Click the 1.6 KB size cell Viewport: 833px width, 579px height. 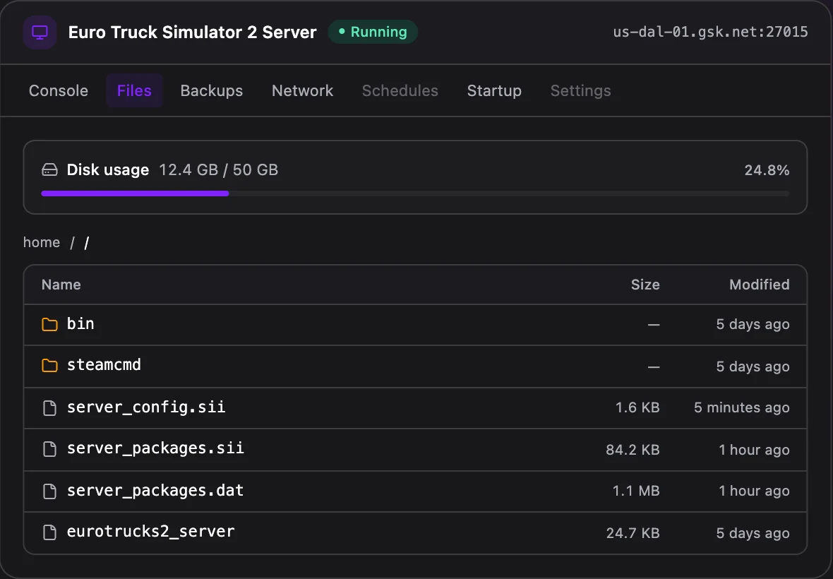click(x=637, y=407)
